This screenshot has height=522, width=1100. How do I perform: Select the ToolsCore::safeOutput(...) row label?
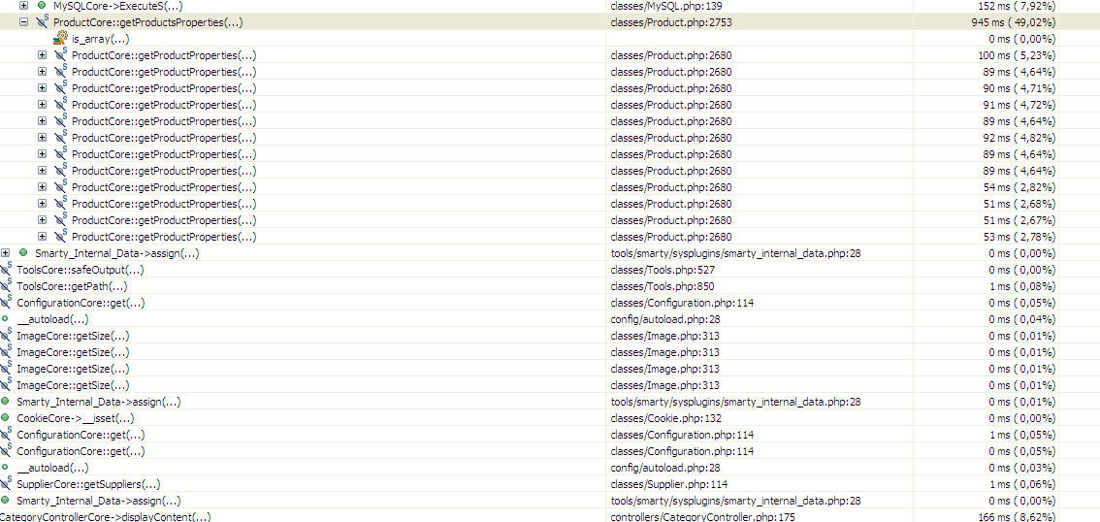81,270
